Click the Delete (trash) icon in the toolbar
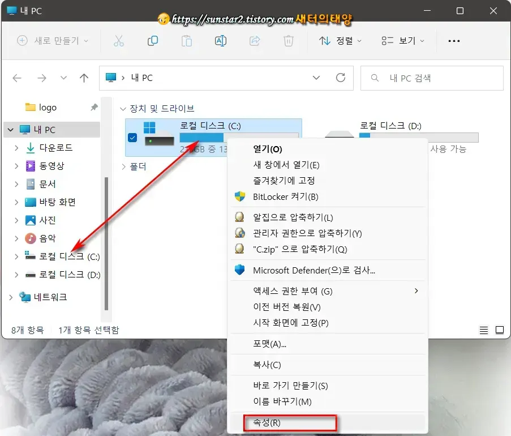Viewport: 511px width, 436px height. [x=289, y=40]
